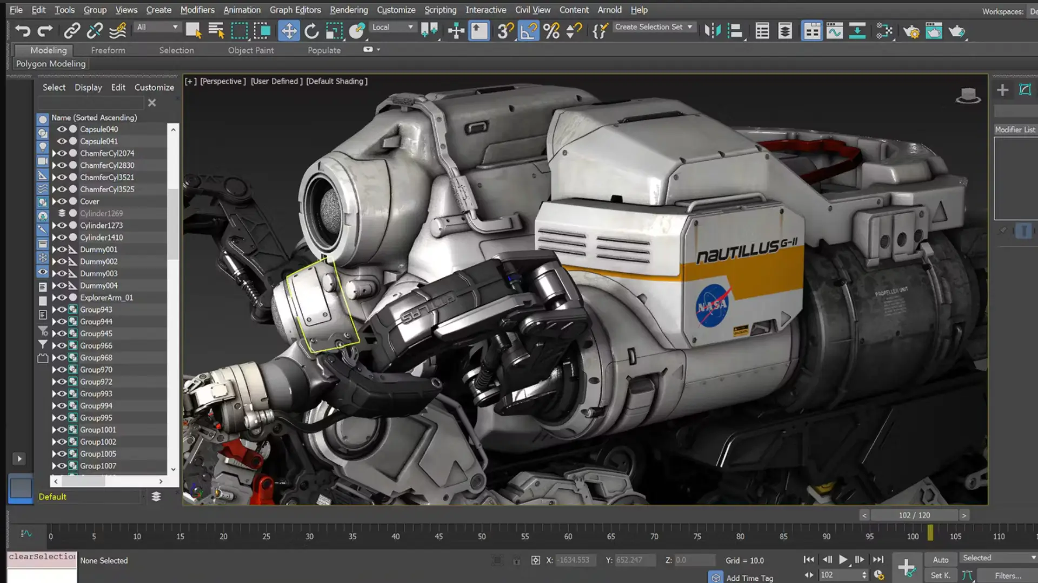Switch to the Freeform ribbon tab
Image resolution: width=1038 pixels, height=583 pixels.
click(108, 50)
